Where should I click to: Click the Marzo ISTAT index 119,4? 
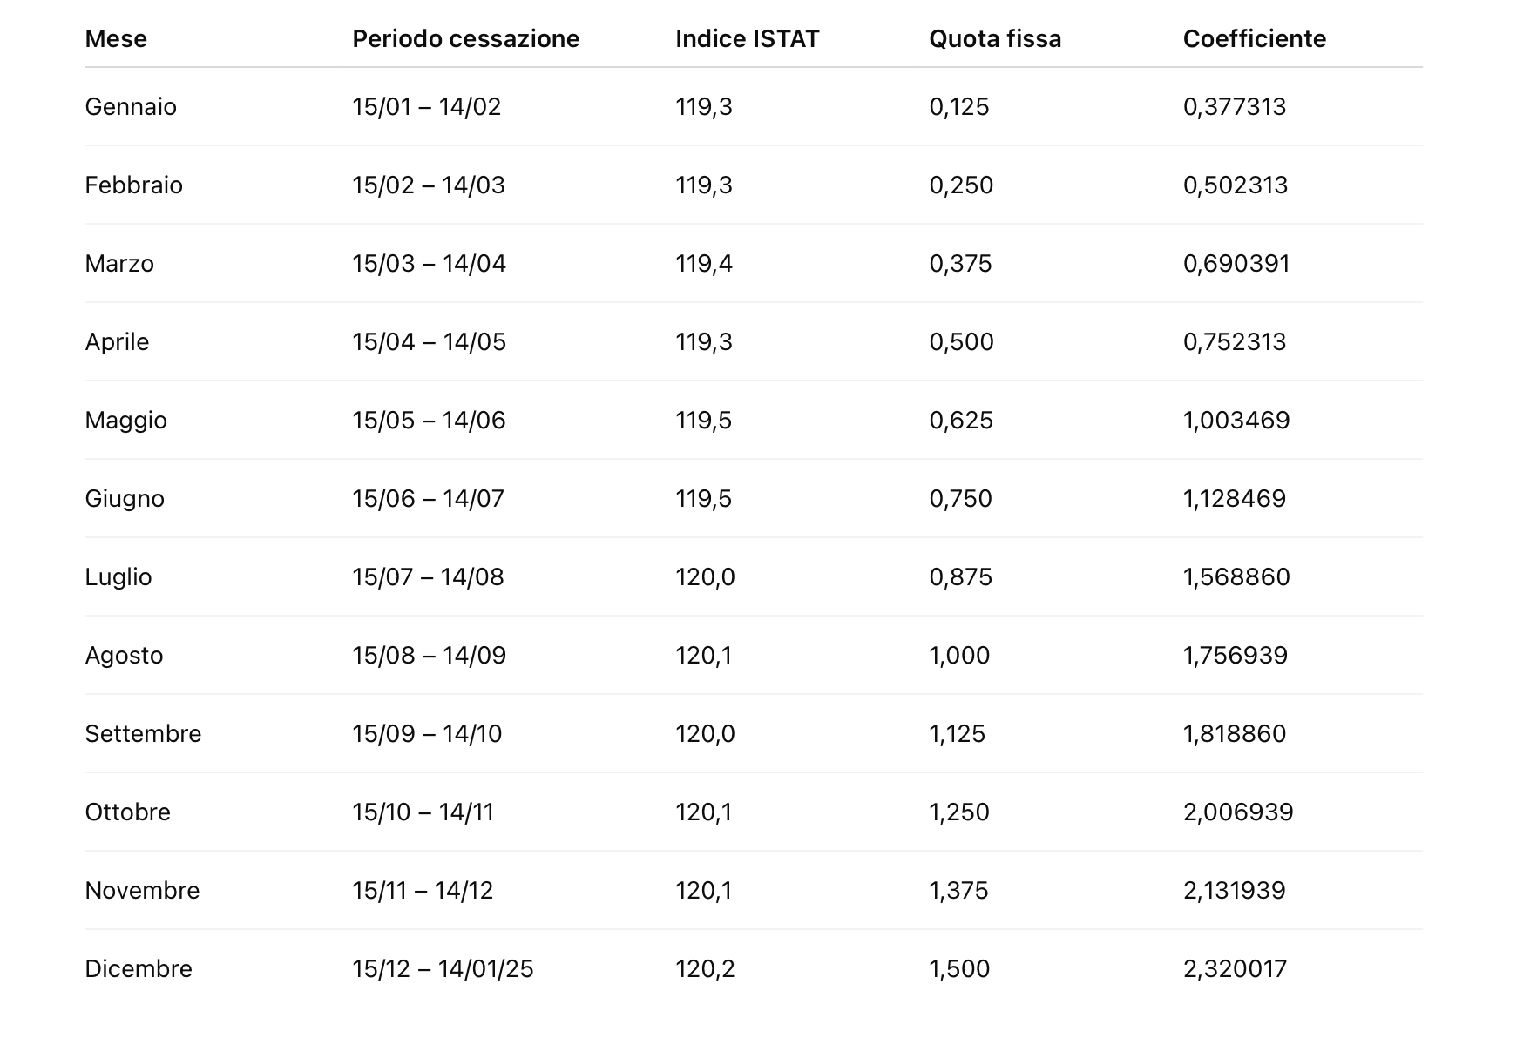703,264
